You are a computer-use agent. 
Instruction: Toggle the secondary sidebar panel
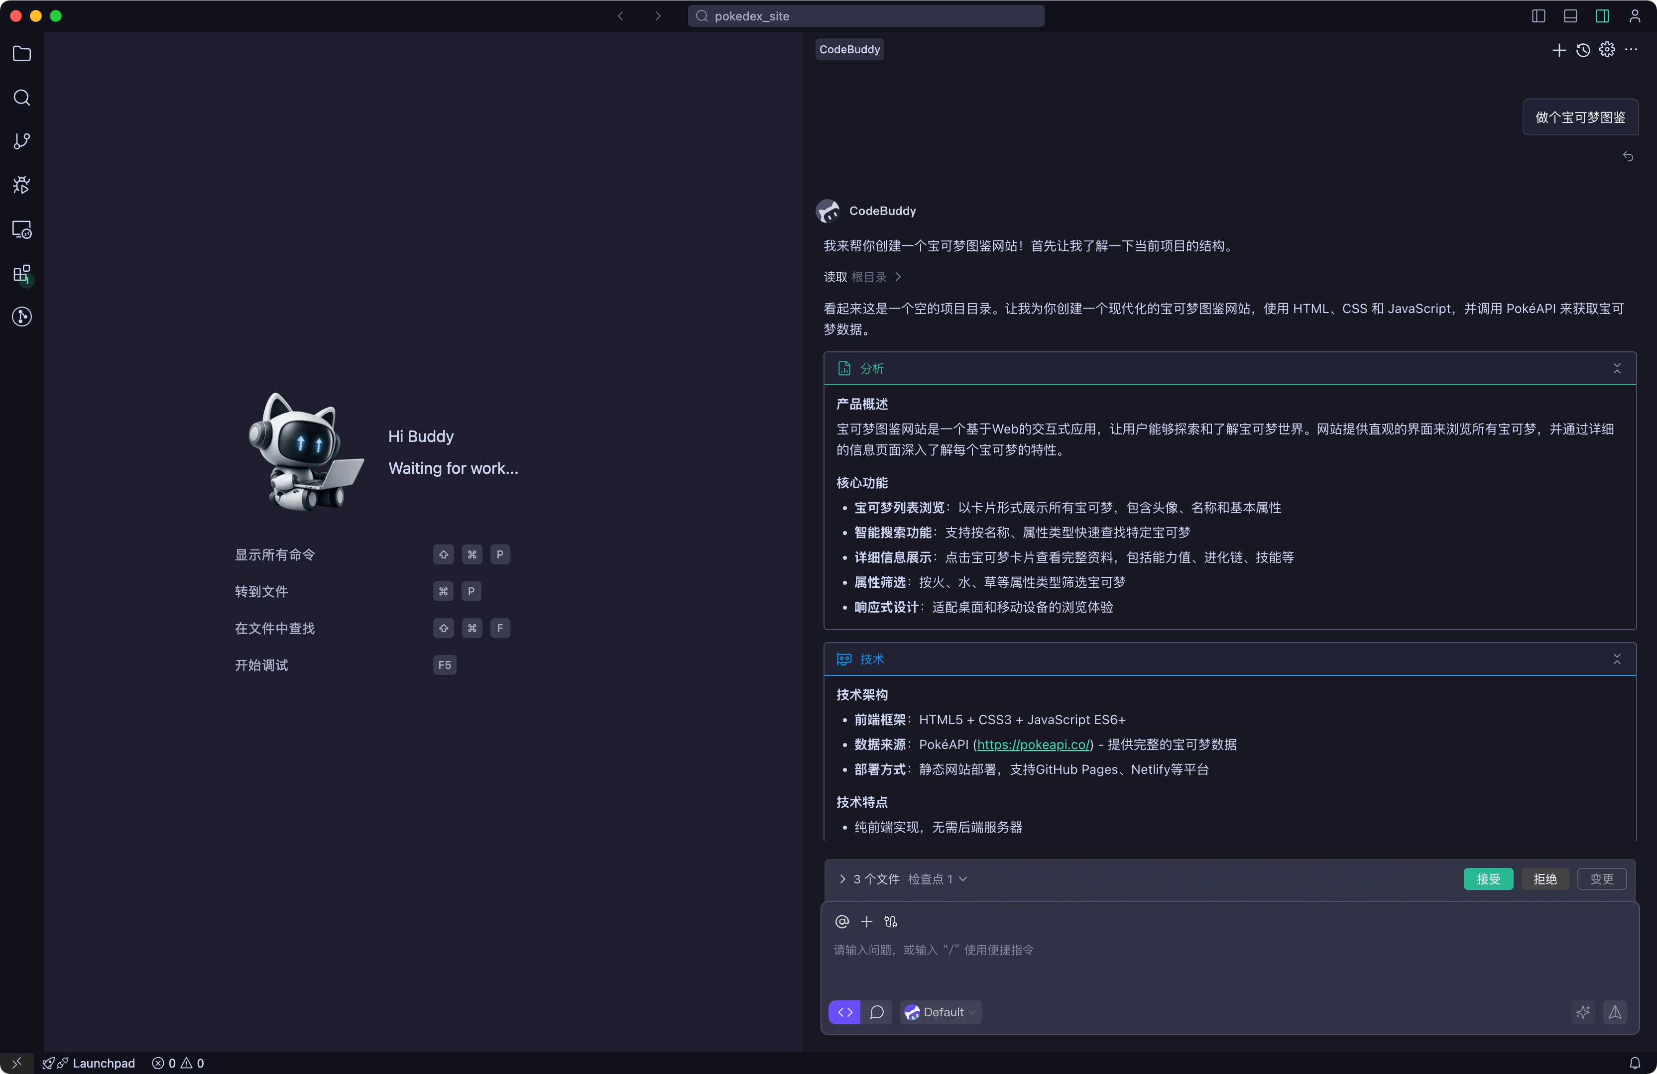click(x=1602, y=15)
